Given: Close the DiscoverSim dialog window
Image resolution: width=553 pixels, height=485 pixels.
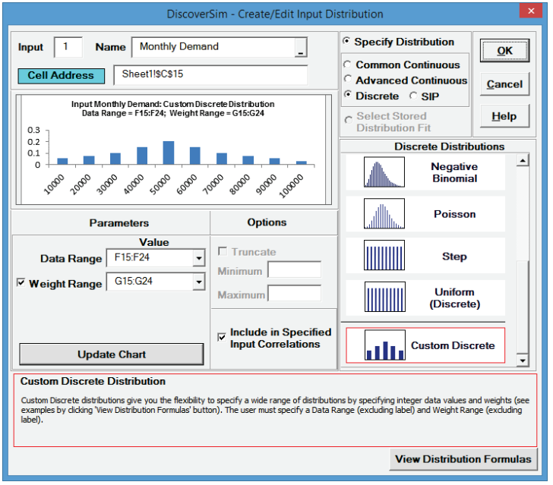Looking at the screenshot, I should [530, 11].
